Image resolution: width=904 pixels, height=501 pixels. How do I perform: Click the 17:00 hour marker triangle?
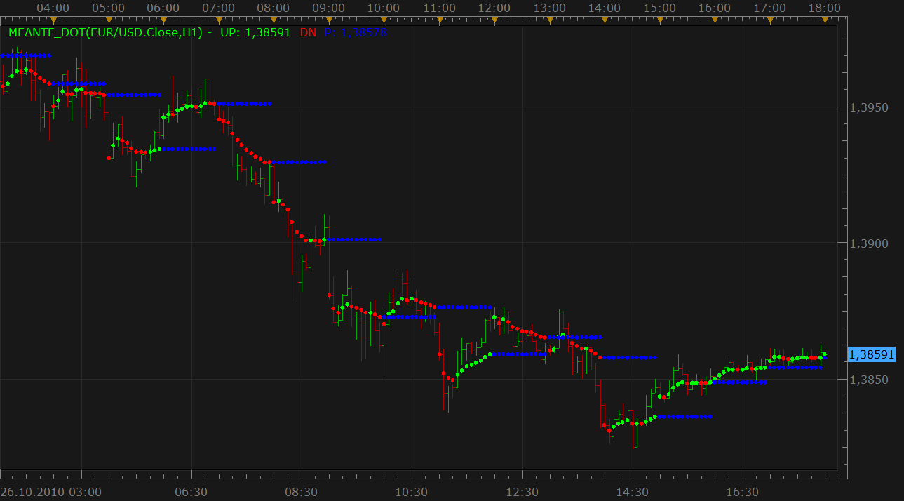(x=770, y=20)
